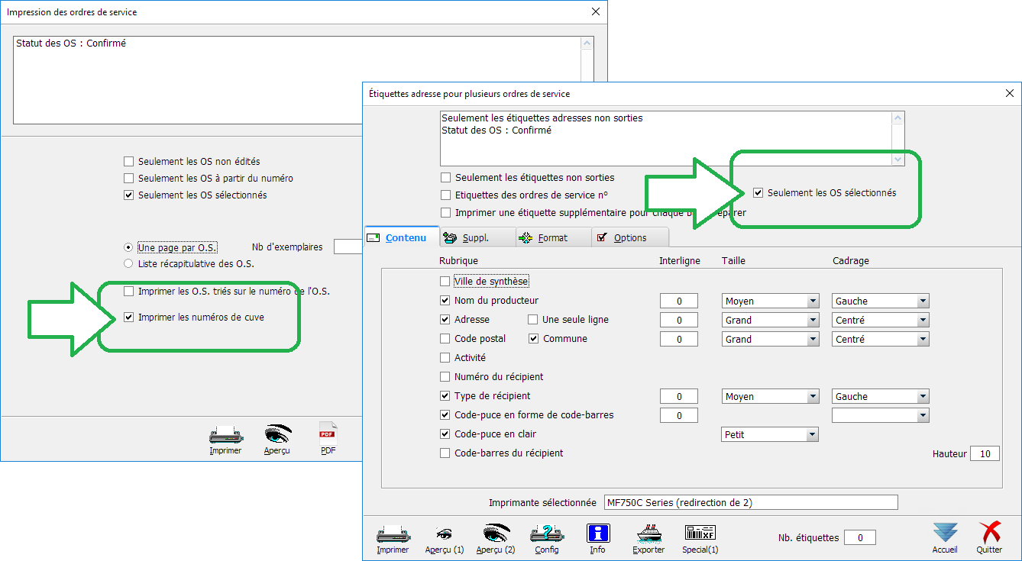Switch to the Options tab
The height and width of the screenshot is (561, 1022).
629,238
